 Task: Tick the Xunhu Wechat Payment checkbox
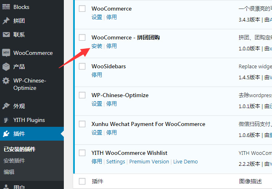[x=82, y=124]
